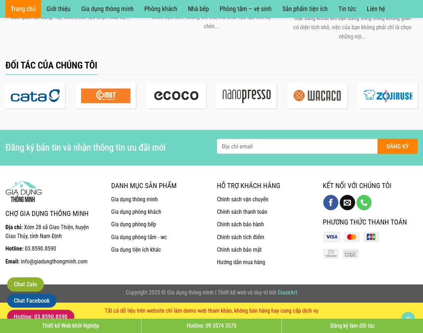Click Đăng ký làm đối tác bottom bar
Screen dimensions: 423x333
coord(352,326)
